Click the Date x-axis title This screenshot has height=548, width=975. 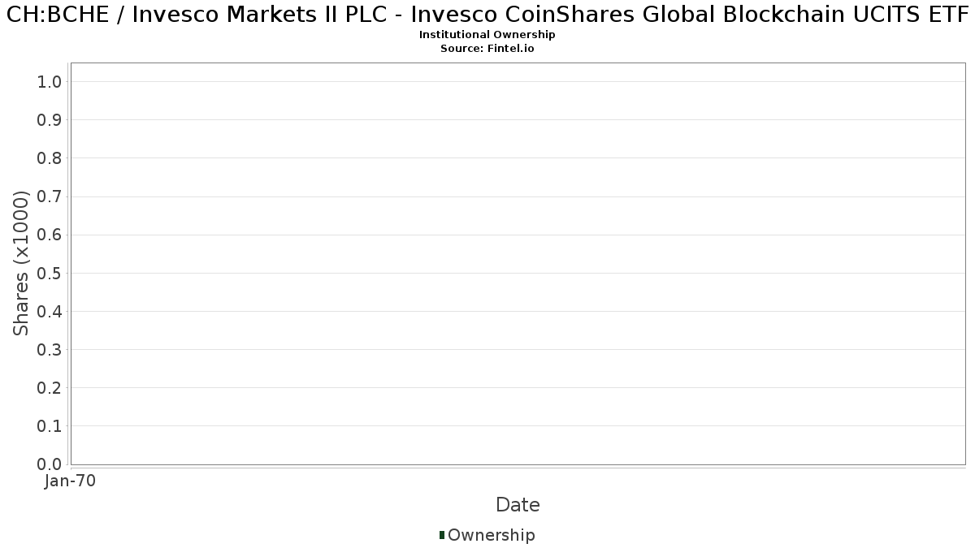(x=518, y=505)
